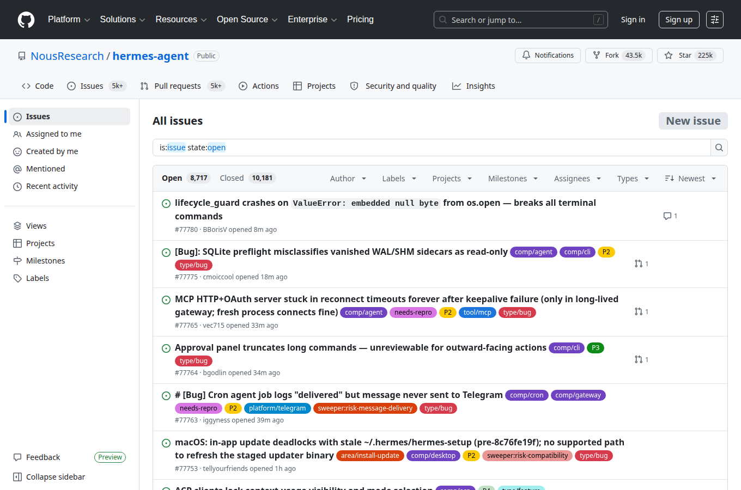741x490 pixels.
Task: Switch to the Security and quality tab
Action: tap(393, 86)
